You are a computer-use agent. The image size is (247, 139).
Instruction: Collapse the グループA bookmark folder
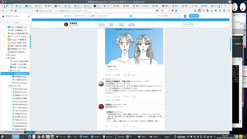pos(9,70)
